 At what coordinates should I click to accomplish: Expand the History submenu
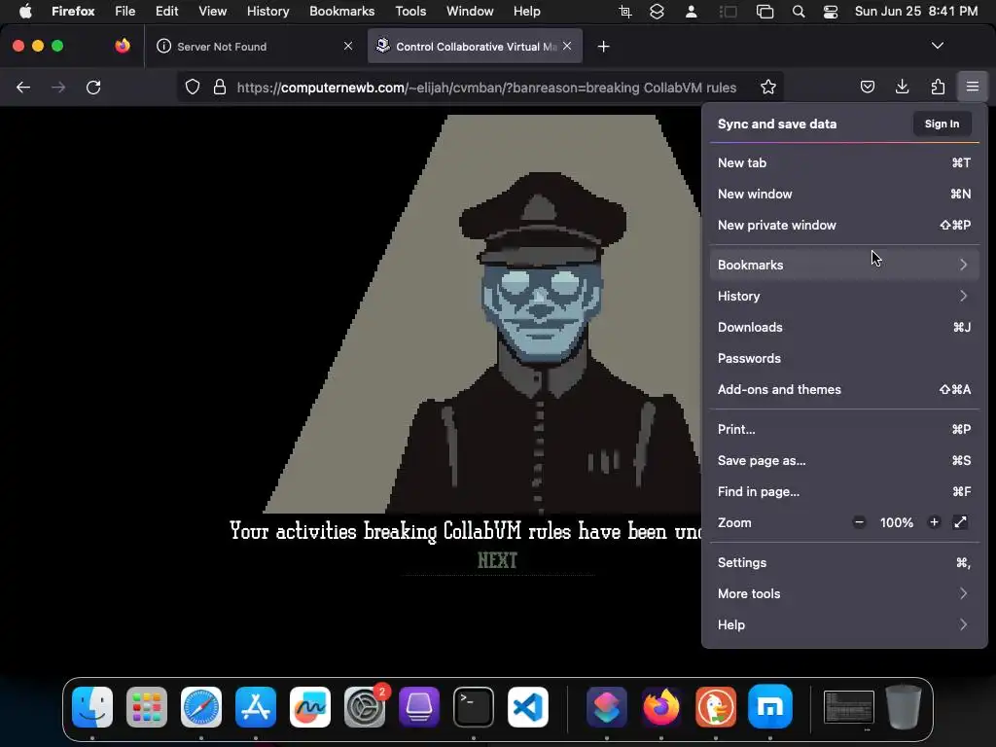[x=844, y=296]
